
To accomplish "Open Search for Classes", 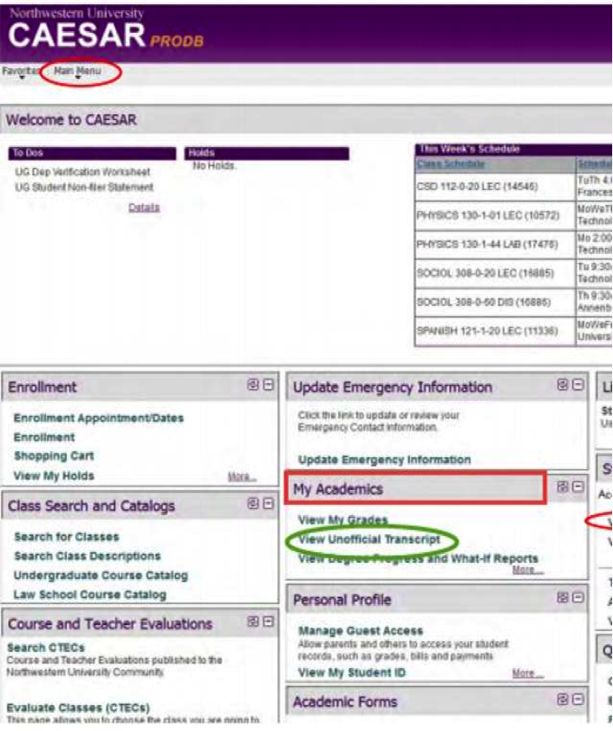I will coord(66,537).
